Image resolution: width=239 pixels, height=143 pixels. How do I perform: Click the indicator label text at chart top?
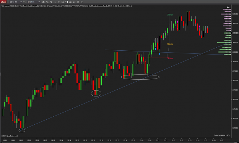tap(67, 6)
